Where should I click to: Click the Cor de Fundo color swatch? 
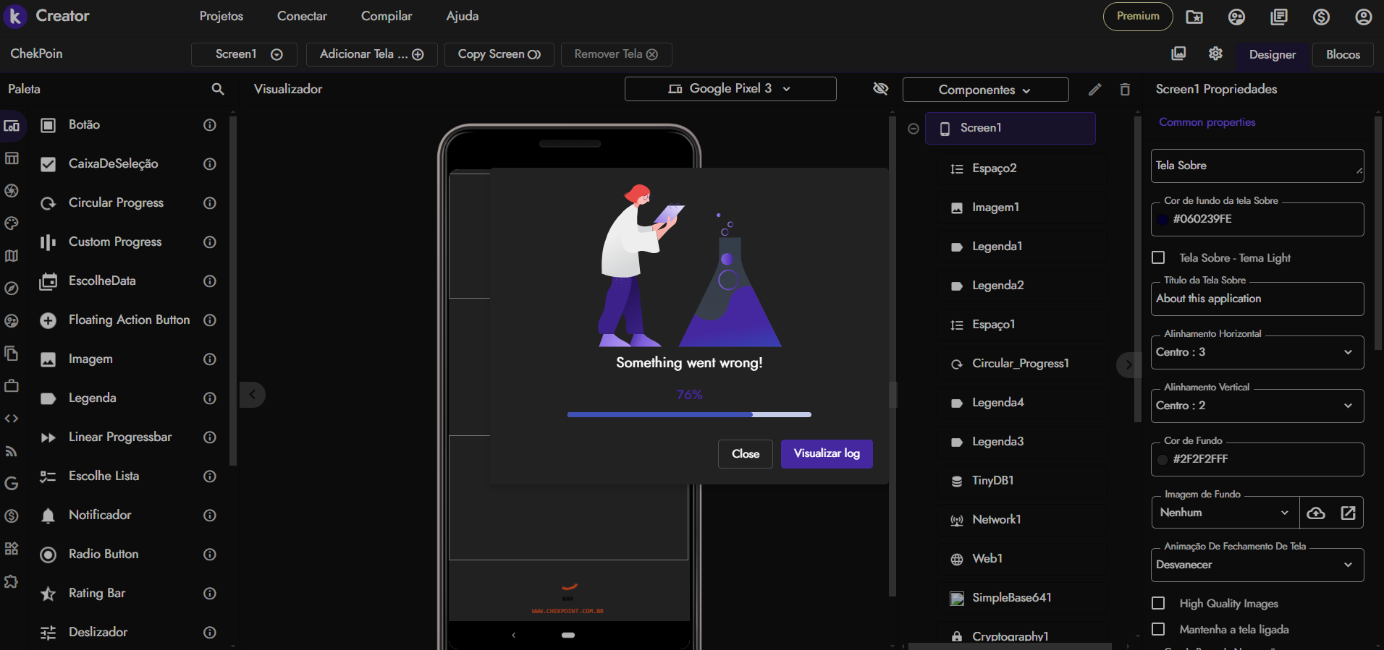pyautogui.click(x=1163, y=459)
